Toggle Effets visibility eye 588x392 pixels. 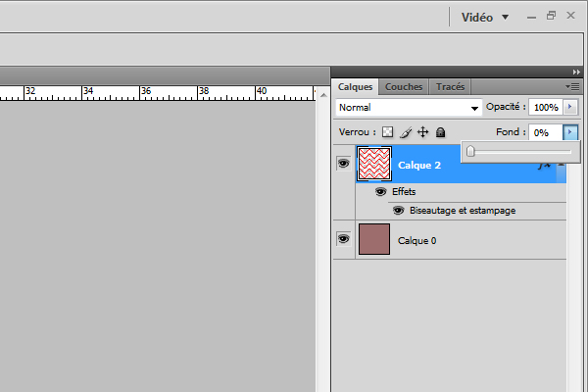click(380, 192)
